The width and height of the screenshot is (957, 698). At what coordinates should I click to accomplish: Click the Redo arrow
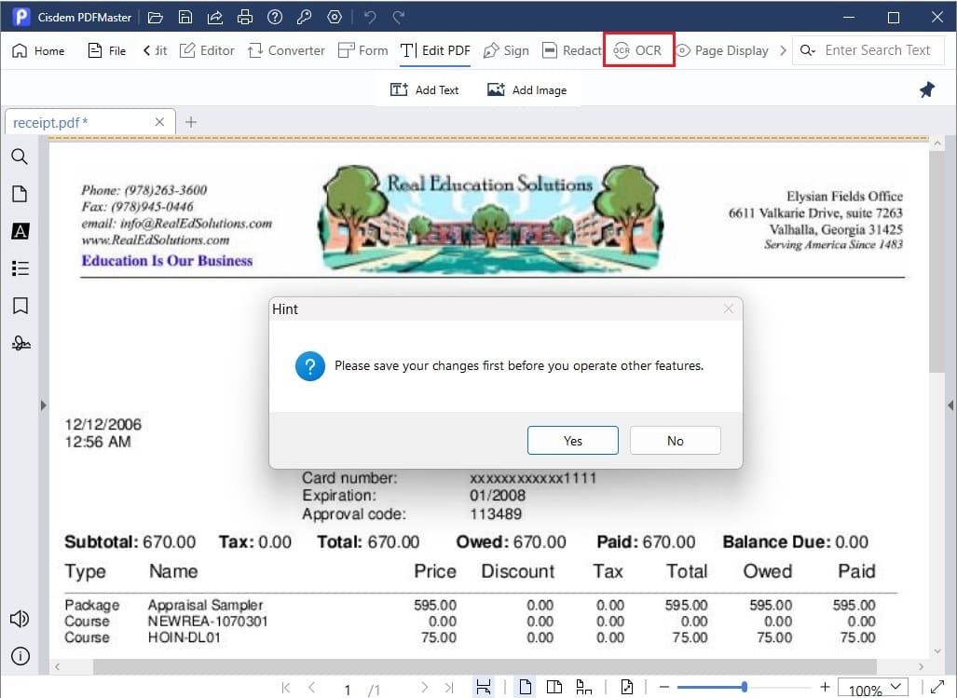coord(399,17)
